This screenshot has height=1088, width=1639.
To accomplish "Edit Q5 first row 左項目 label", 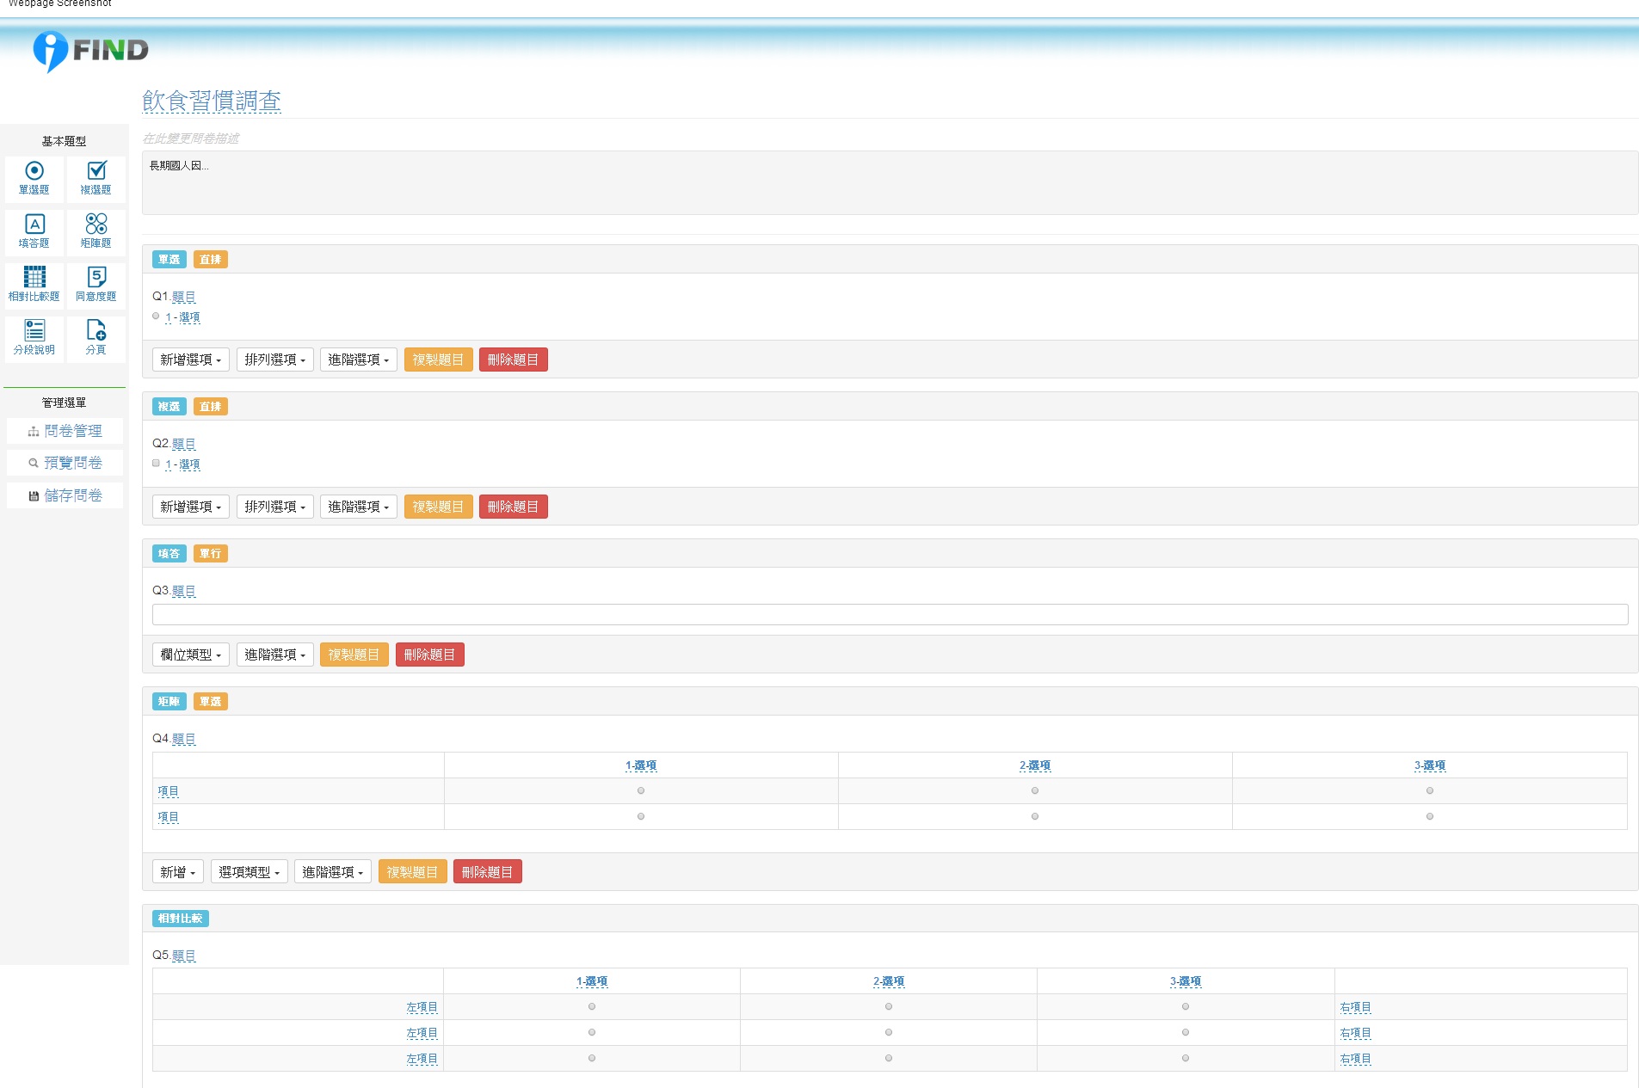I will pyautogui.click(x=422, y=1007).
